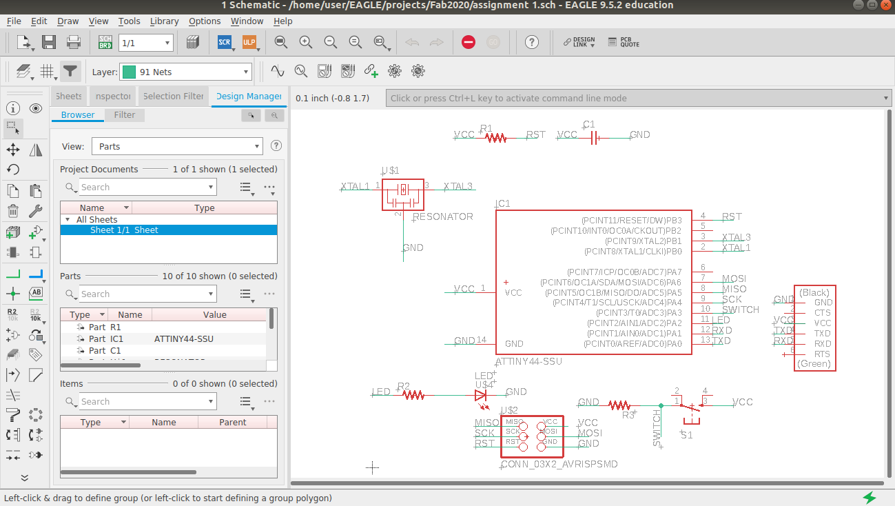Viewport: 895px width, 506px height.
Task: Run a script with SCR icon
Action: point(225,42)
